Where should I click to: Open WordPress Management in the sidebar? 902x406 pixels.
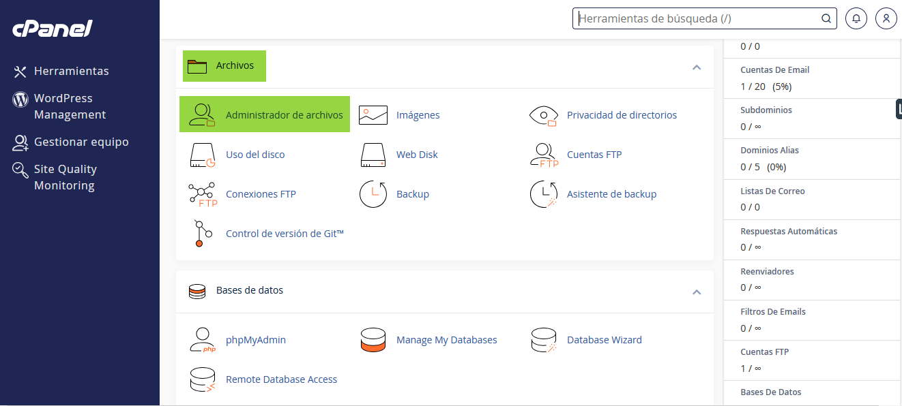click(60, 106)
